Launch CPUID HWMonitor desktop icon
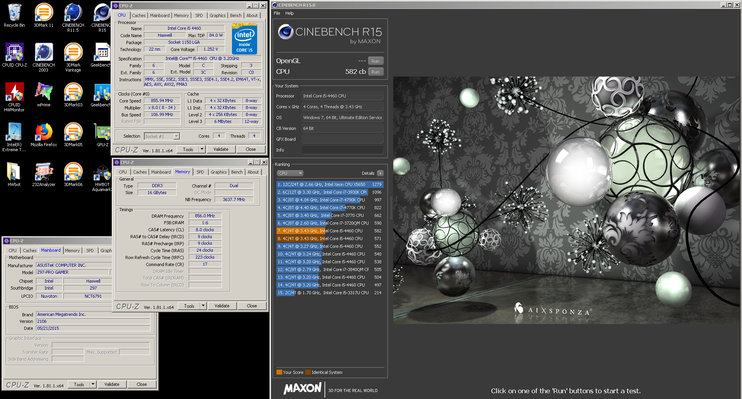This screenshot has height=399, width=742. 14,97
